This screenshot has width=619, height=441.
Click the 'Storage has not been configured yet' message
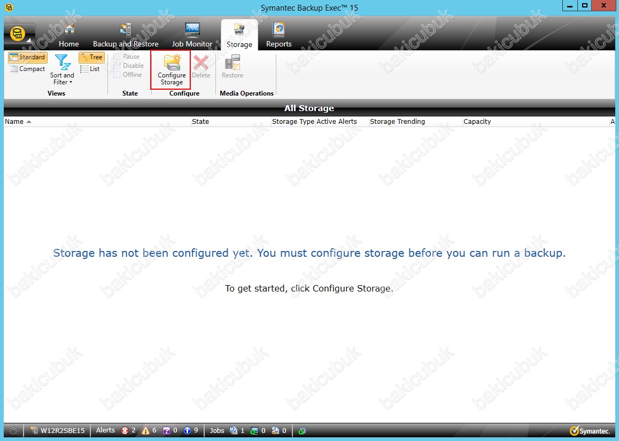[x=309, y=253]
